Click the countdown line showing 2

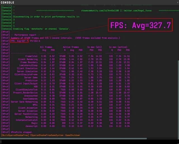(x=14, y=23)
